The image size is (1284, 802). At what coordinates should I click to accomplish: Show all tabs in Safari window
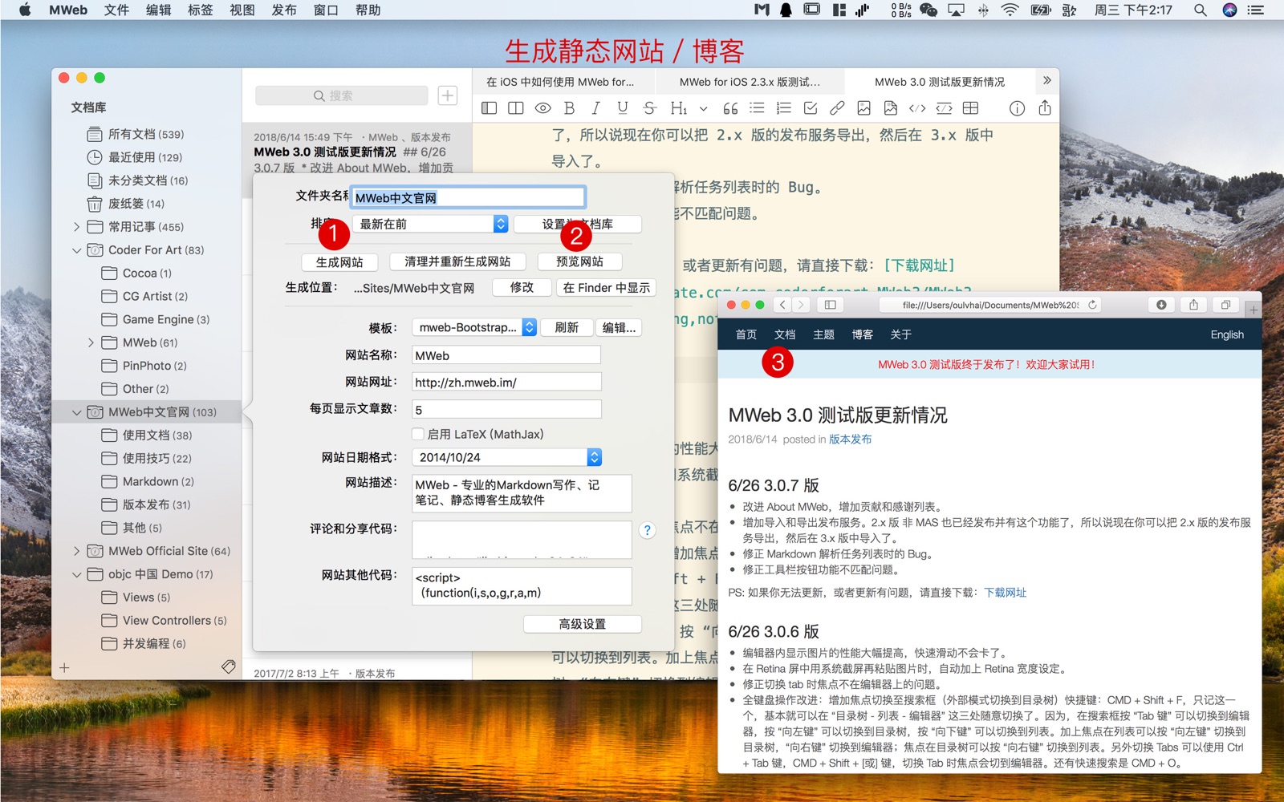coord(1225,305)
